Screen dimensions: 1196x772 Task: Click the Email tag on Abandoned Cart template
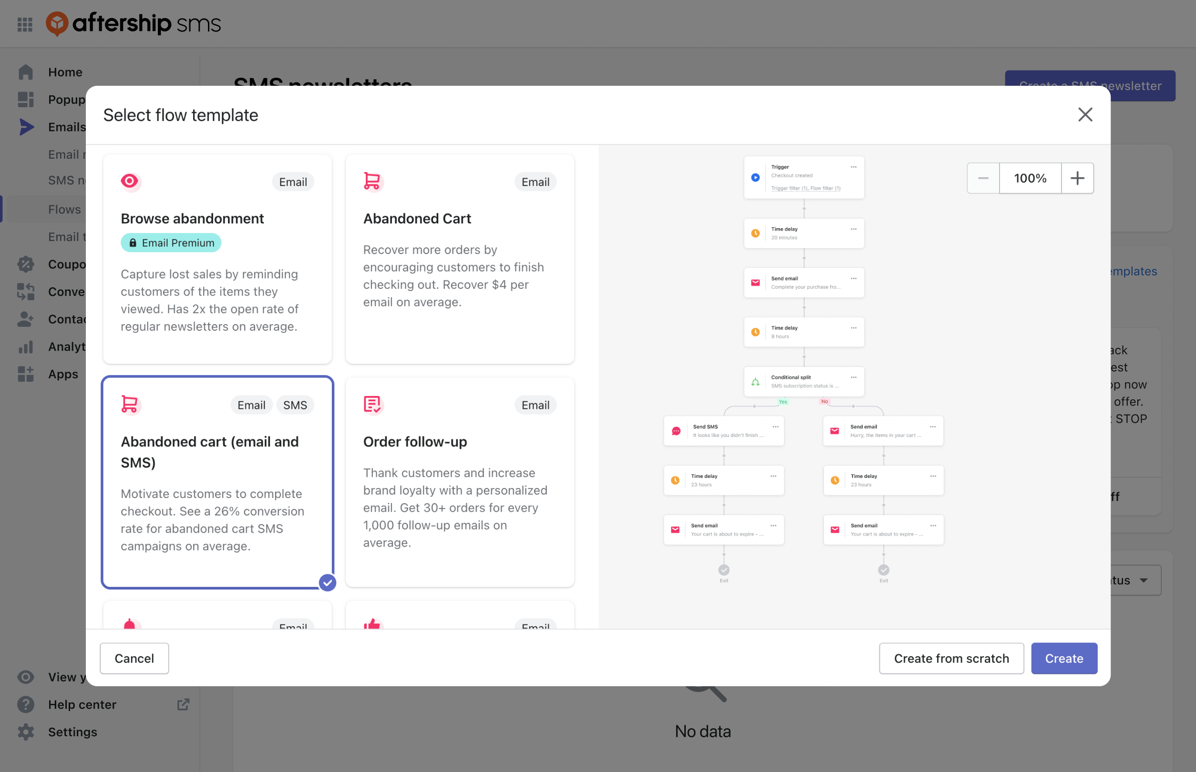click(x=535, y=181)
